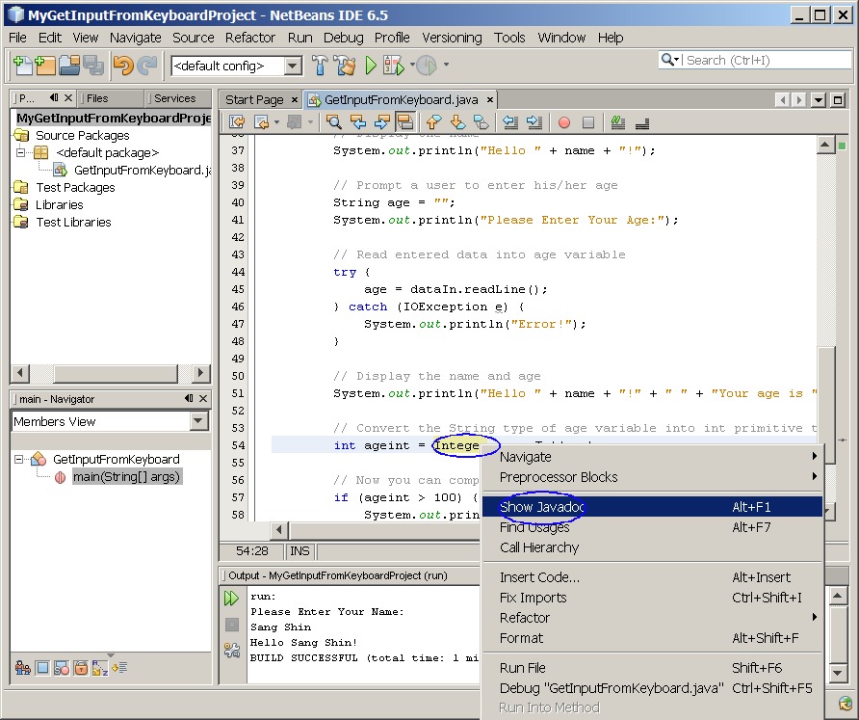
Task: Open the Profile Main Project dropdown arrow
Action: pos(446,65)
